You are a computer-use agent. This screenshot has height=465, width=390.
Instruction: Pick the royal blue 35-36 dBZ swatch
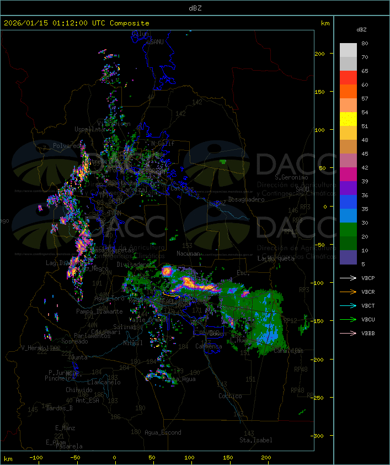(x=348, y=202)
